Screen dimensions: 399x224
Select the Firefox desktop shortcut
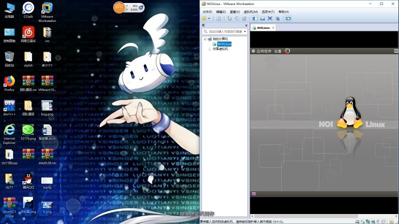[x=9, y=83]
